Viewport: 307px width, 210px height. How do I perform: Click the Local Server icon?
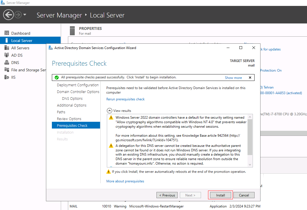click(x=7, y=41)
